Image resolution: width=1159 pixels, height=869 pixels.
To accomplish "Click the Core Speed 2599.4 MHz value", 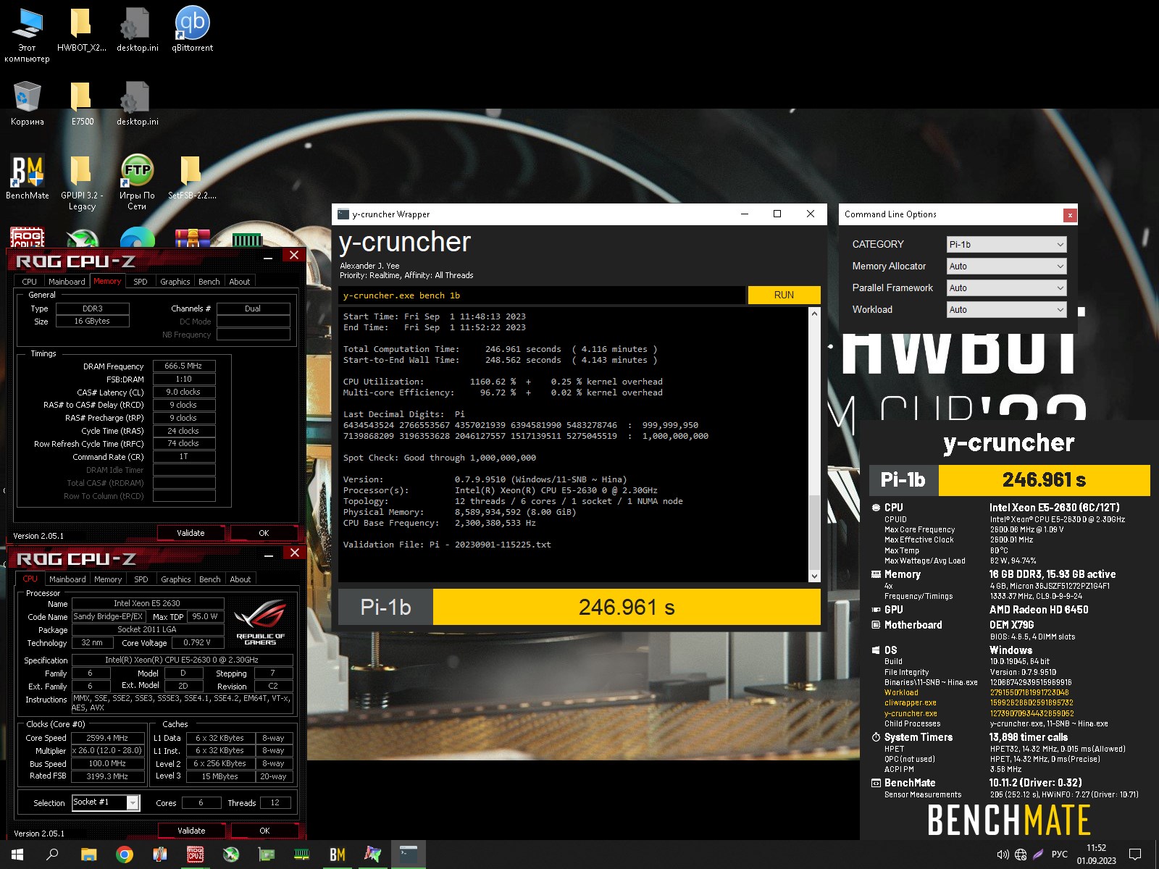I will coord(107,738).
